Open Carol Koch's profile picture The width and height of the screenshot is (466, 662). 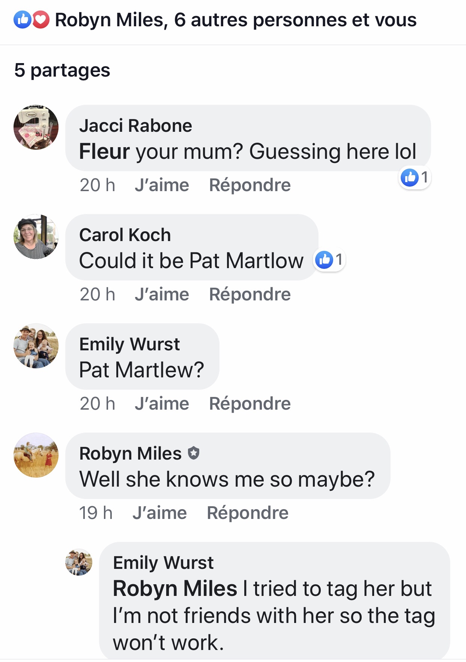point(36,237)
